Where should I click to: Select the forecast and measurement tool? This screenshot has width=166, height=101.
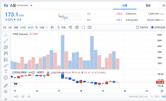click(6, 59)
